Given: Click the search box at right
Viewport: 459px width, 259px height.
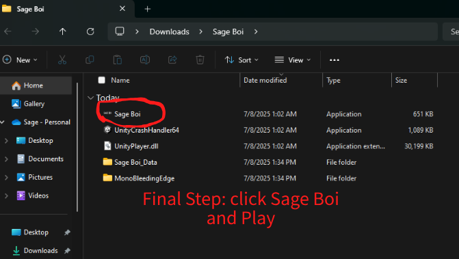Looking at the screenshot, I should (451, 31).
